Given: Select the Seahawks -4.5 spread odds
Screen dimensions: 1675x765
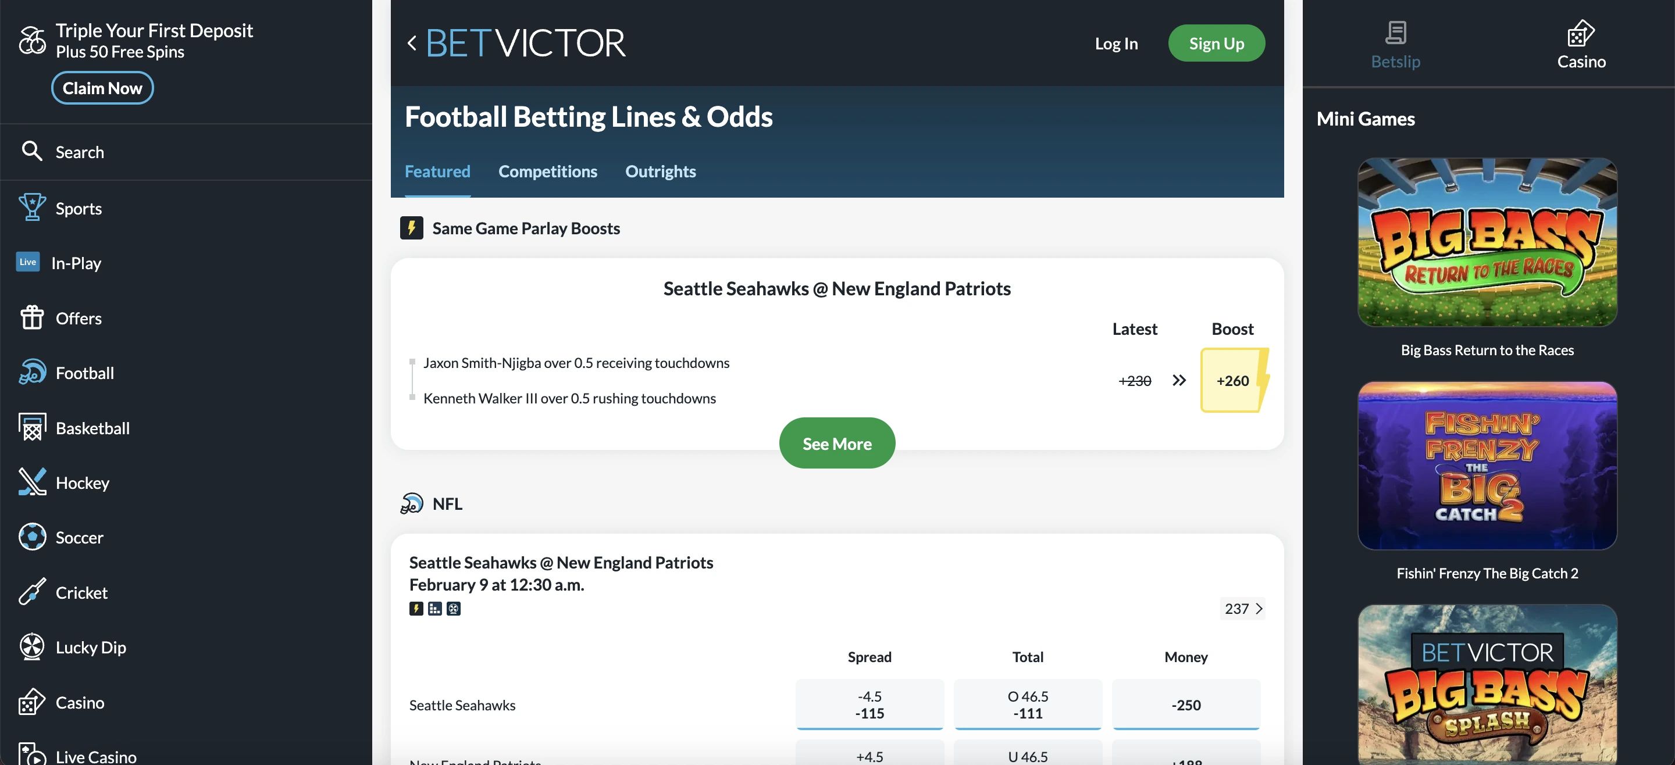Looking at the screenshot, I should pos(869,705).
